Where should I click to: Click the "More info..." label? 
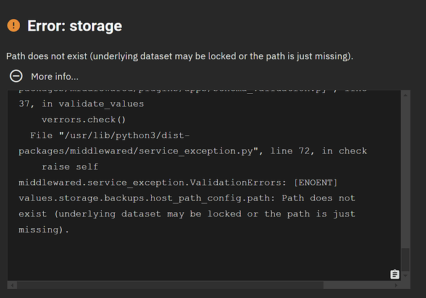[54, 77]
